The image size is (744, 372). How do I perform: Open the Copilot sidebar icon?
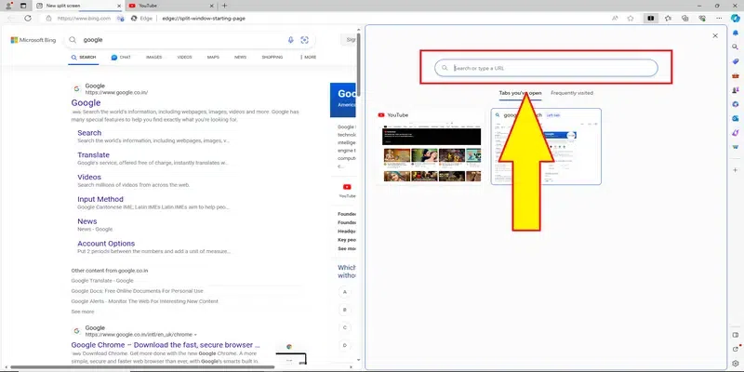pos(736,18)
